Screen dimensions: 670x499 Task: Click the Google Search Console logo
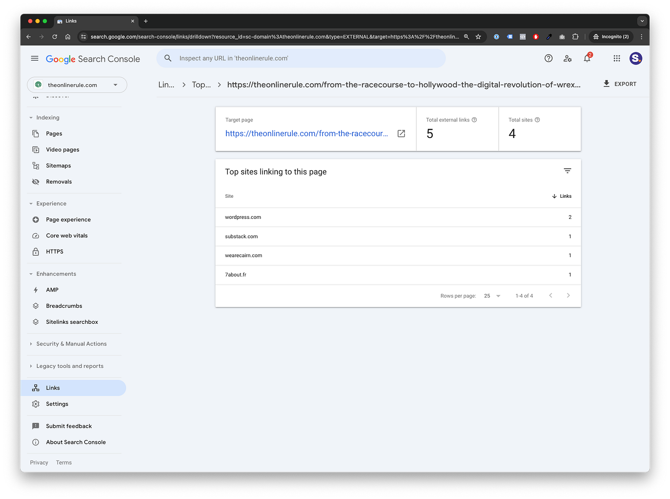92,59
